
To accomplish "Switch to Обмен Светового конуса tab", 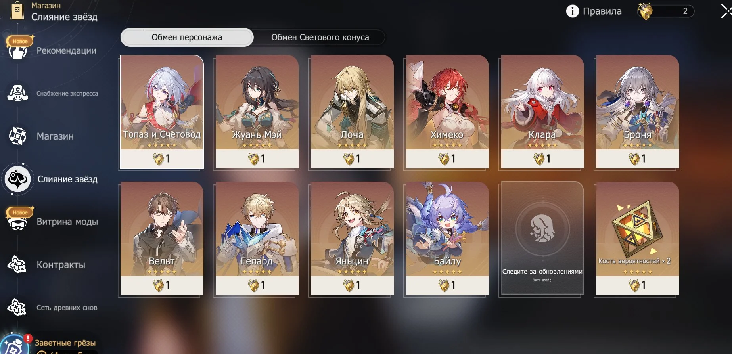I will pyautogui.click(x=320, y=37).
